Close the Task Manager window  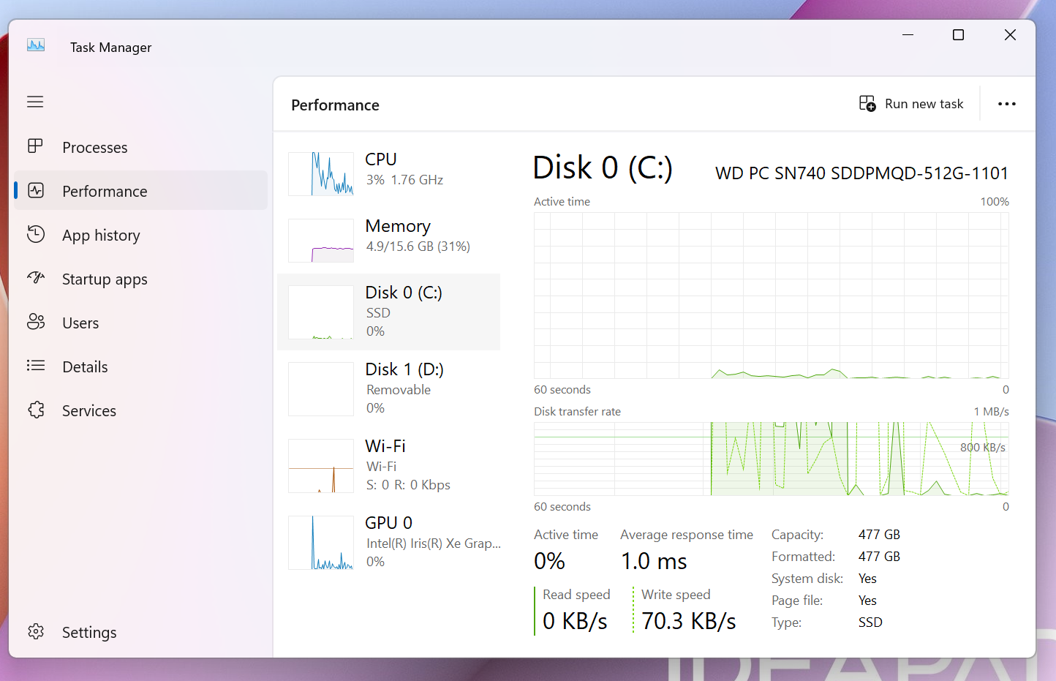tap(1010, 35)
